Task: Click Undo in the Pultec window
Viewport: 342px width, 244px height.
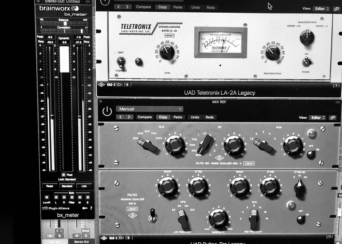Action: [x=195, y=117]
